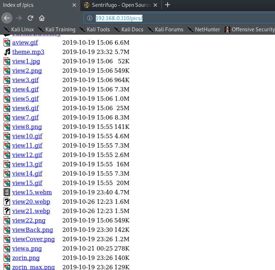Click the image icon beside viewCover.png
The image size is (275, 270).
click(7, 239)
